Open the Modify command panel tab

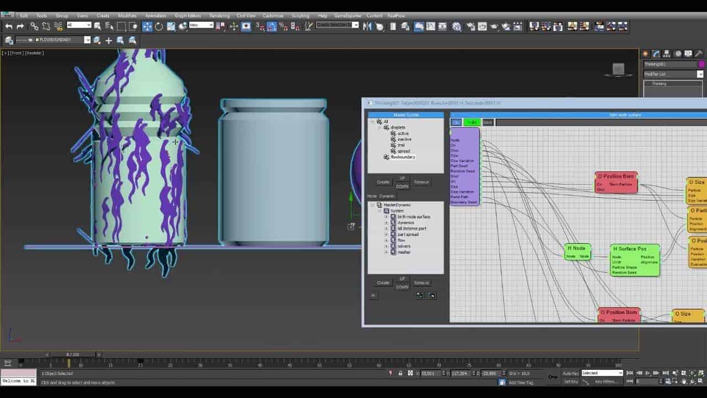656,54
